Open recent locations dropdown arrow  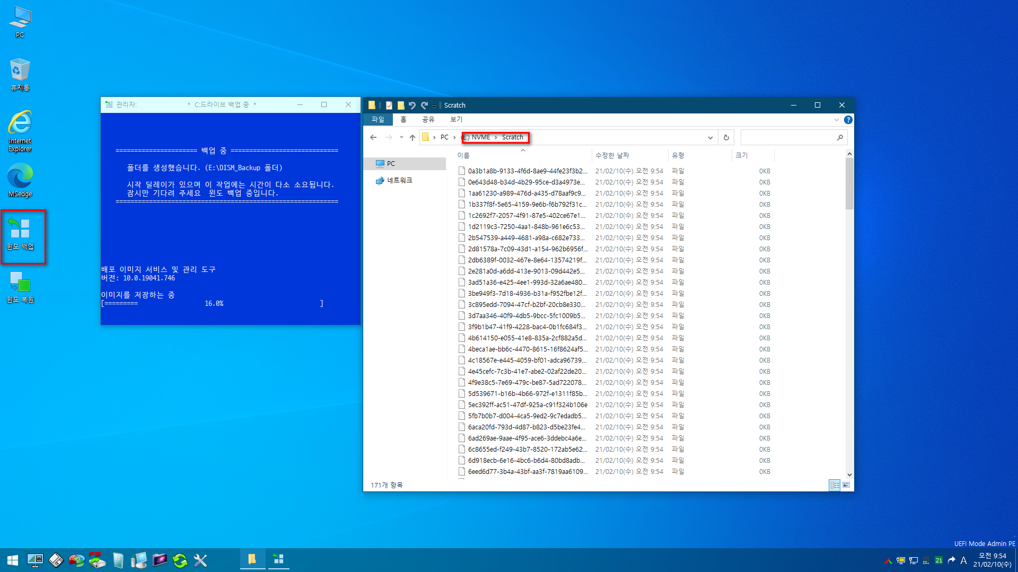[401, 137]
